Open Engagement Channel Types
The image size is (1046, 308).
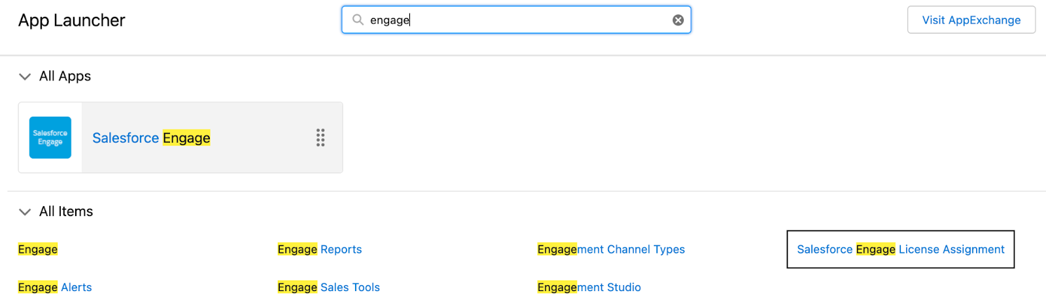click(611, 249)
